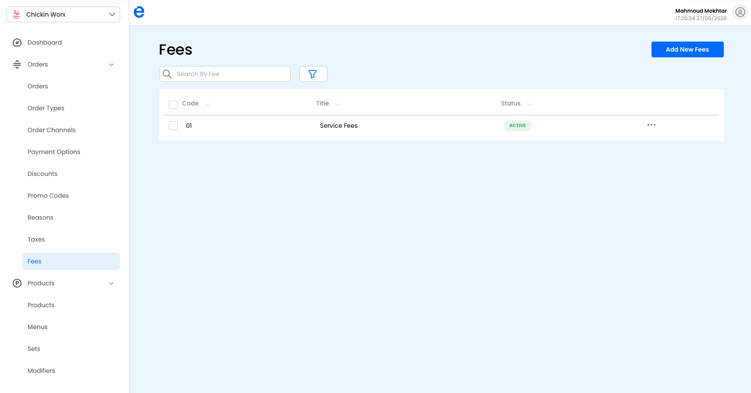Sort by Title column chevron

(338, 104)
